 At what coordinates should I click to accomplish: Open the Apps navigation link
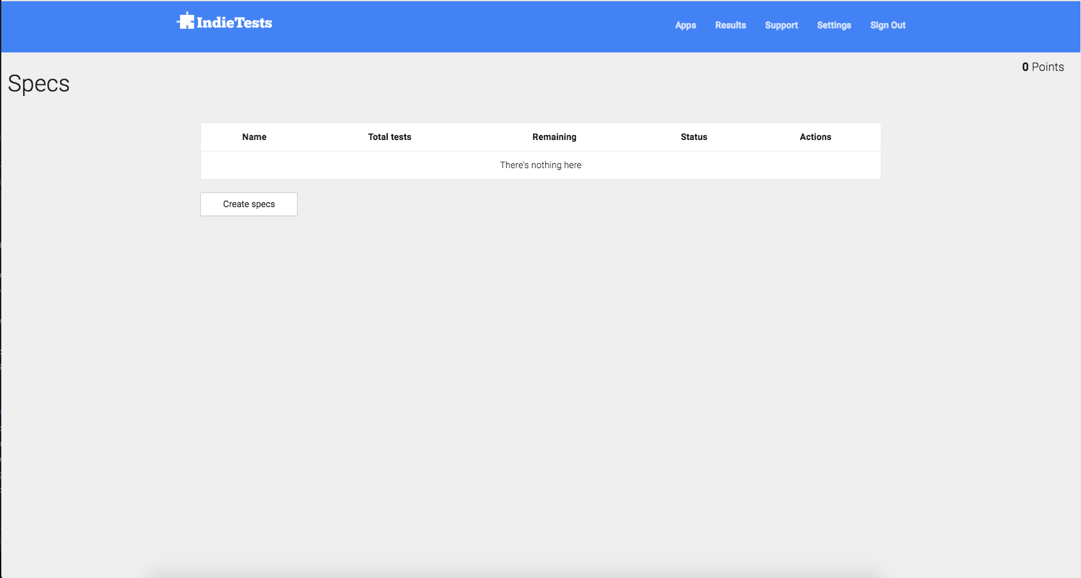pyautogui.click(x=685, y=26)
